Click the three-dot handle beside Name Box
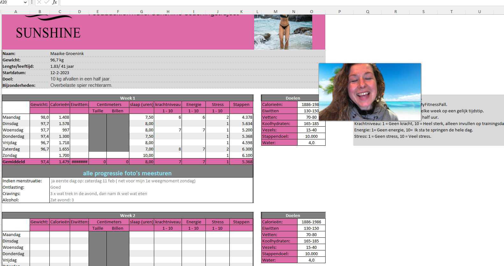Screen dimensions: 504x266 pos(32,2)
